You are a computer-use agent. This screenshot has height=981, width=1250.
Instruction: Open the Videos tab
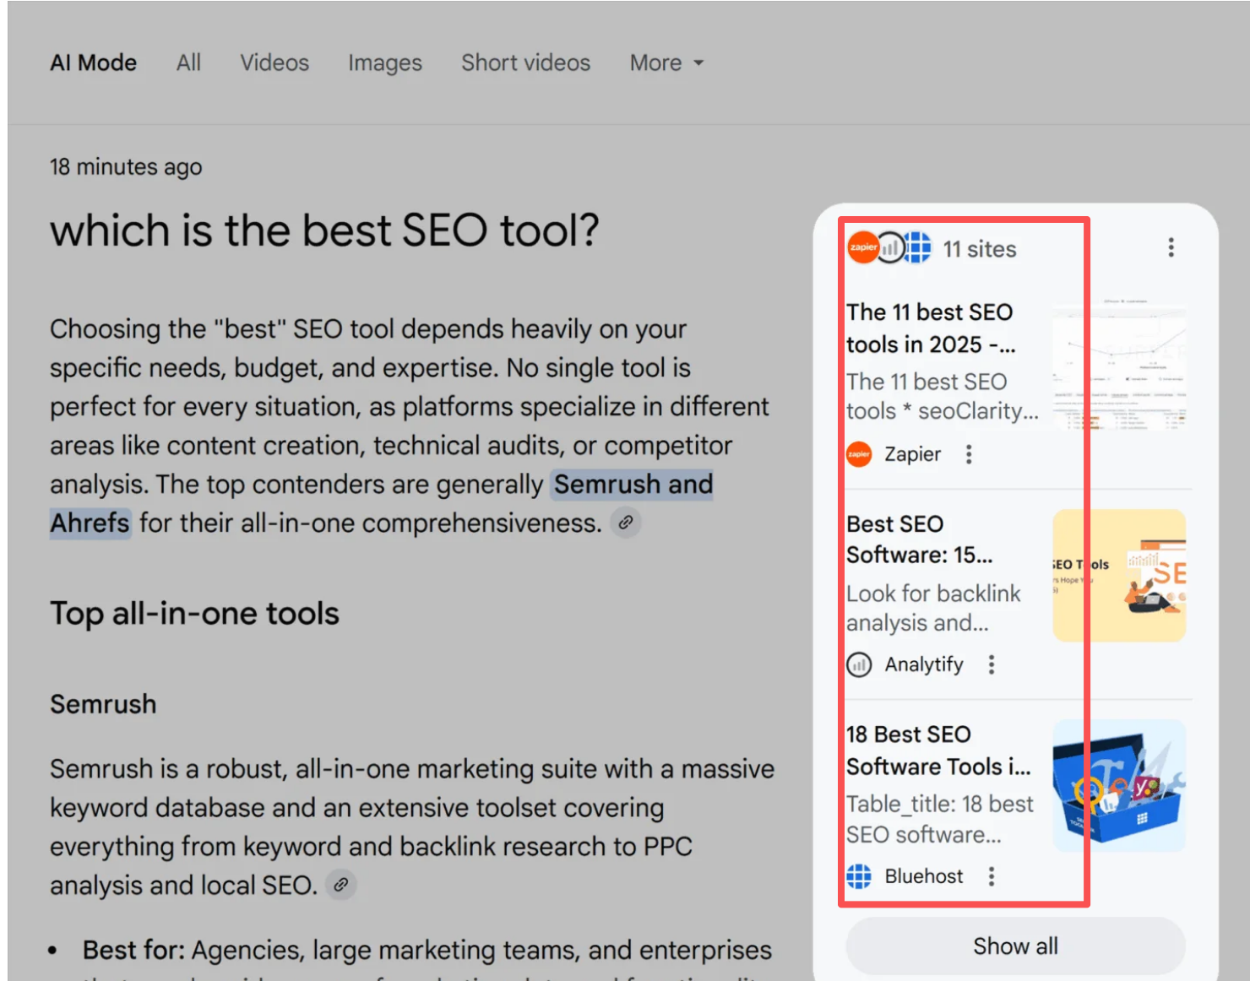pos(274,62)
